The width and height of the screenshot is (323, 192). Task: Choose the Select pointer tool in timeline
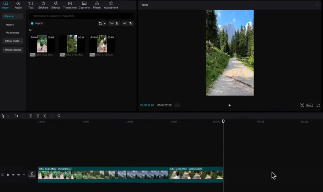(3, 116)
